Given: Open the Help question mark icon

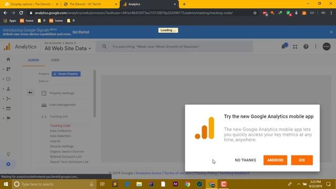Looking at the screenshot, I should point(306,47).
